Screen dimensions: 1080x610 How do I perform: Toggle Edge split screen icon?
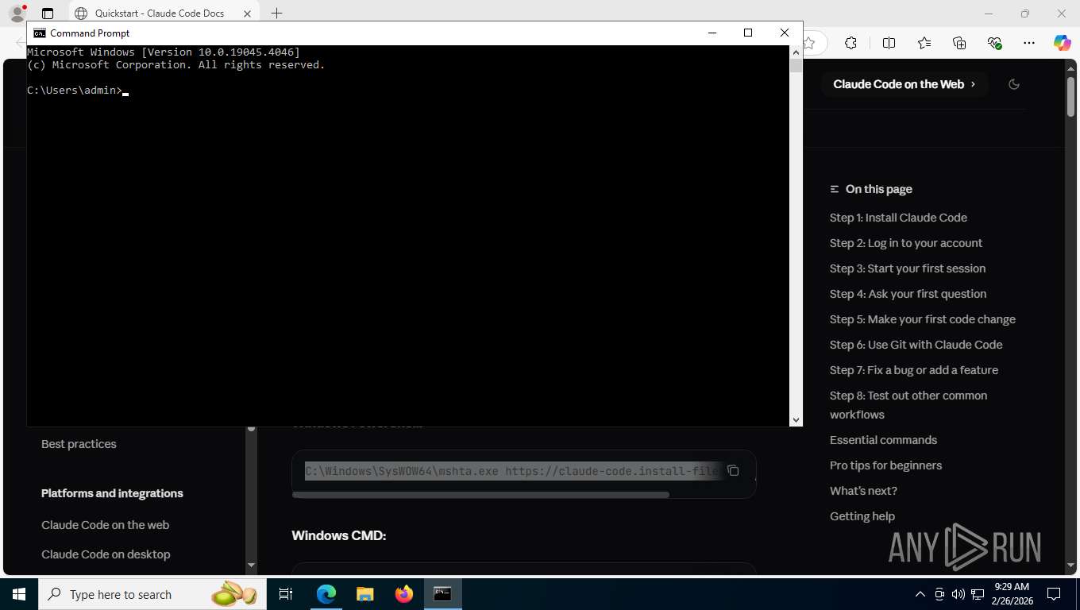click(889, 43)
